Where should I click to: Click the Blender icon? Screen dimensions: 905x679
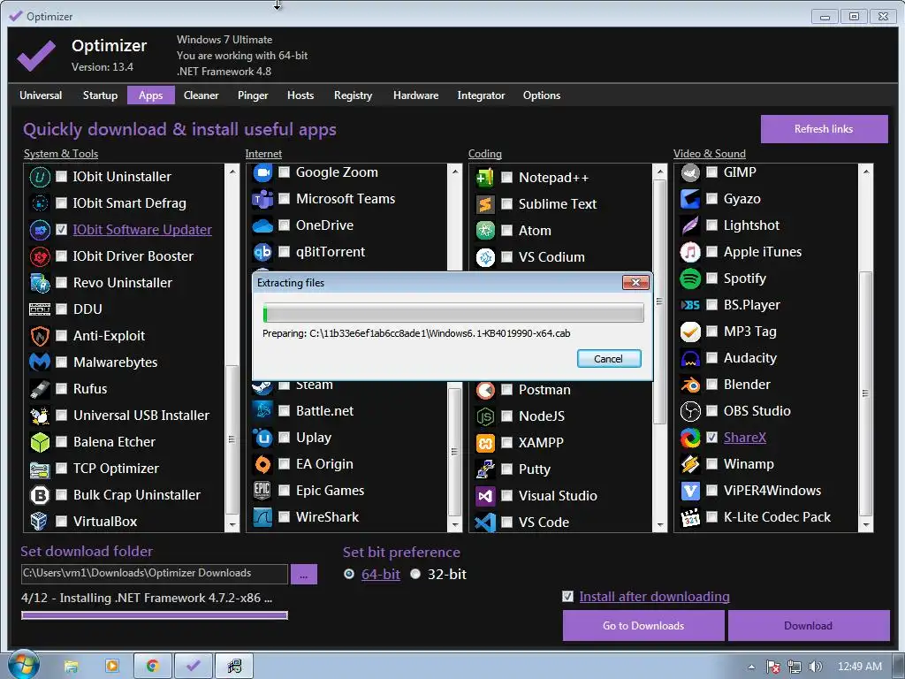[690, 385]
